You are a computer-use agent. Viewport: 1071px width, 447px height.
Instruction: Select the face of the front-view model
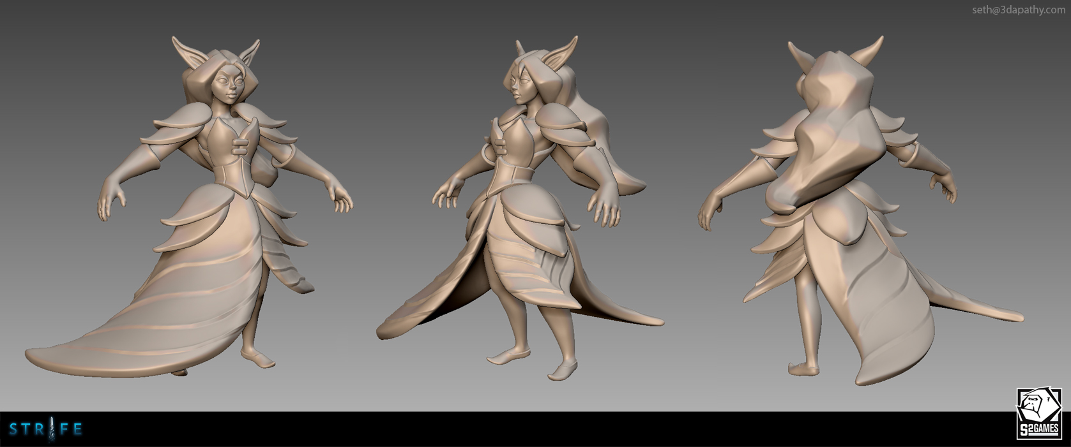tap(228, 88)
